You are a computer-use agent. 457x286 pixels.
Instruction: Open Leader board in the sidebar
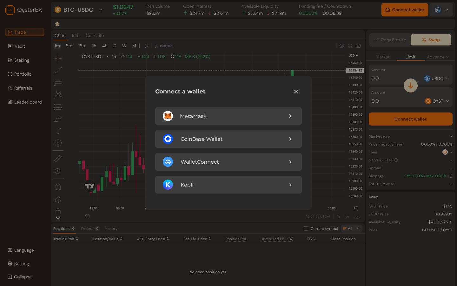tap(24, 102)
